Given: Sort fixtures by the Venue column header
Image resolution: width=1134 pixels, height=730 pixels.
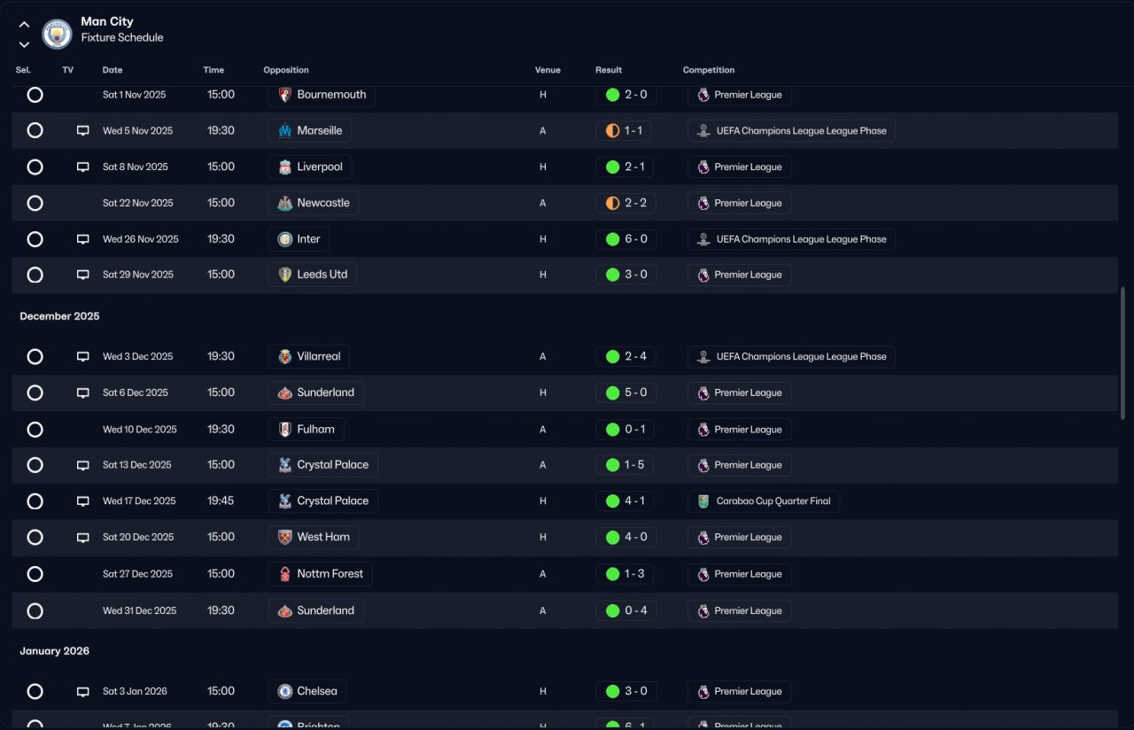Looking at the screenshot, I should click(x=548, y=70).
